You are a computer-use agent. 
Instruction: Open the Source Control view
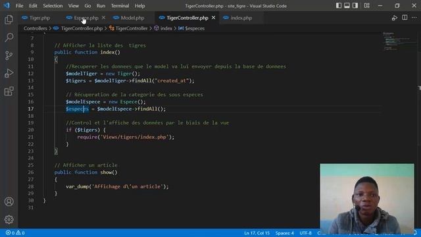tap(9, 55)
